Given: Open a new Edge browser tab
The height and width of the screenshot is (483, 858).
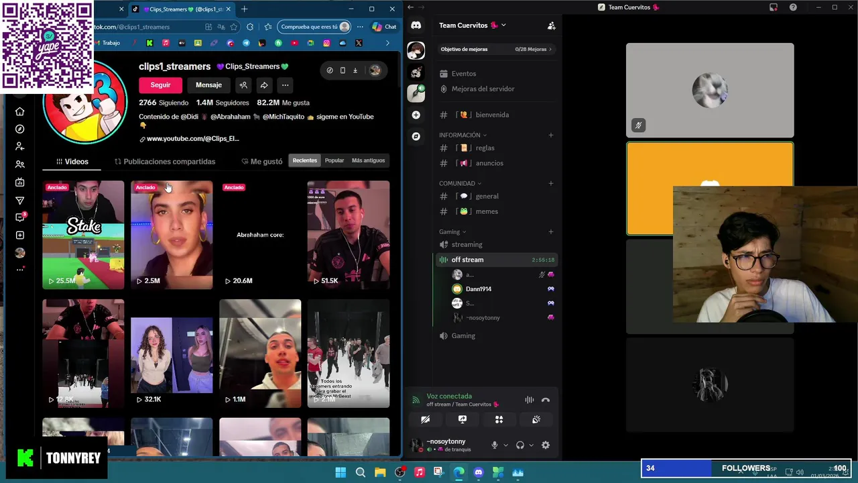Looking at the screenshot, I should 244,9.
